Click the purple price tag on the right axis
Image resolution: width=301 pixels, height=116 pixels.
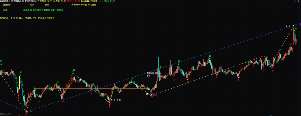(x=300, y=24)
